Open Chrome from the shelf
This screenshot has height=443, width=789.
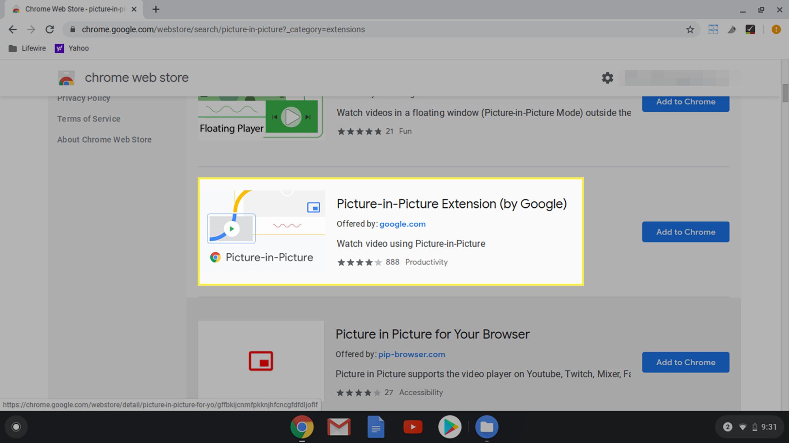pos(302,427)
